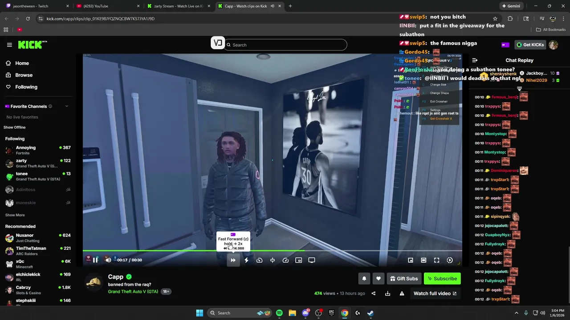This screenshot has width=570, height=320.
Task: Open recommended channel Cabrzy
Action: tap(38, 290)
